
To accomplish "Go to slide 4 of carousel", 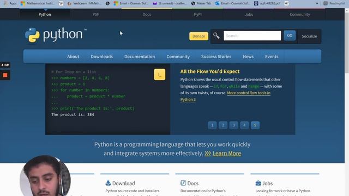I will coord(244,125).
